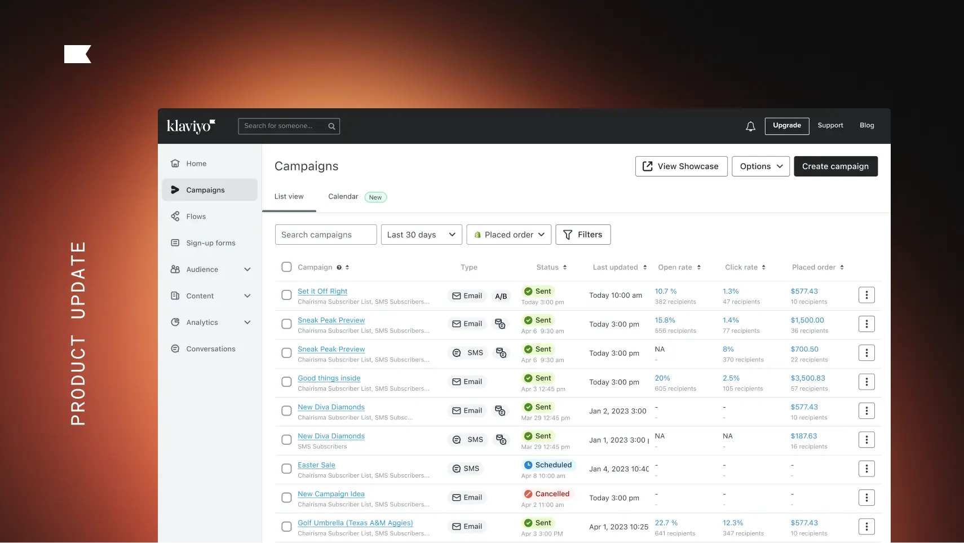Check the New Campaign Idea checkbox
This screenshot has height=543, width=964.
tap(286, 497)
